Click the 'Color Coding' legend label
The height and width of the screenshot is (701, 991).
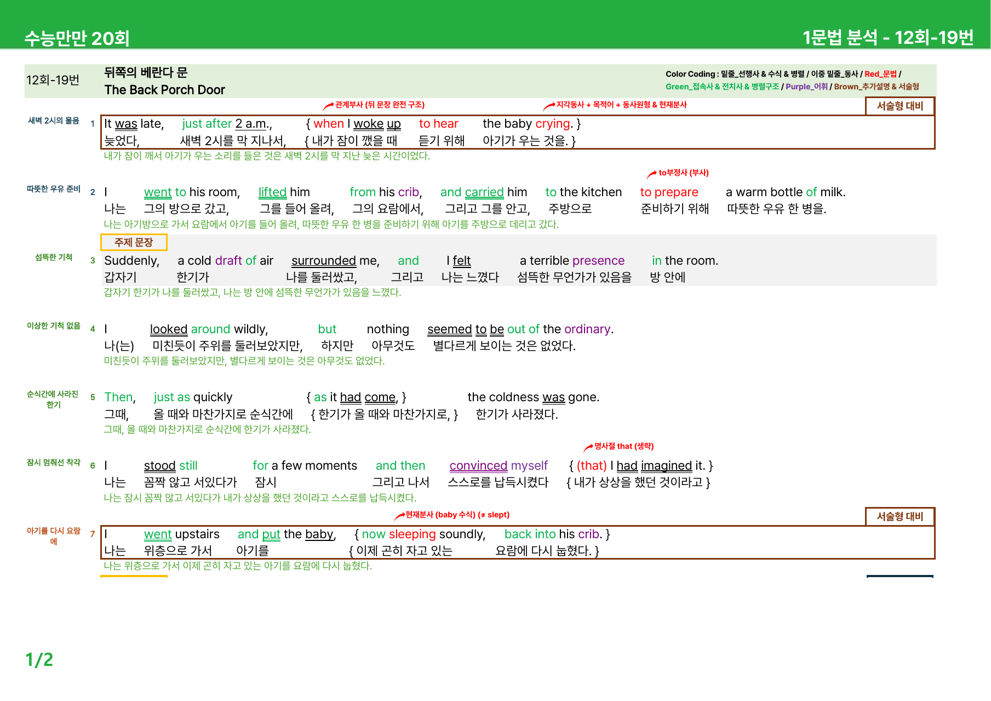(x=690, y=74)
